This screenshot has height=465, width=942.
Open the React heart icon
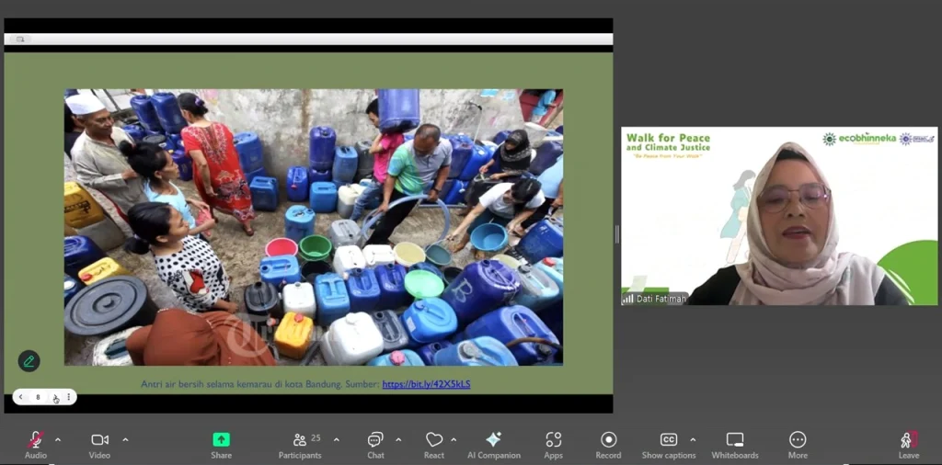[434, 441]
